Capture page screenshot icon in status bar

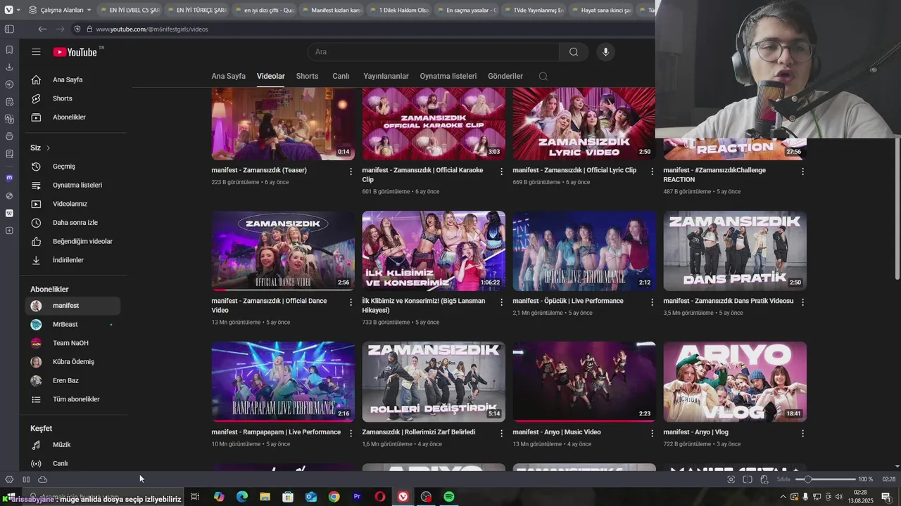pos(731,479)
